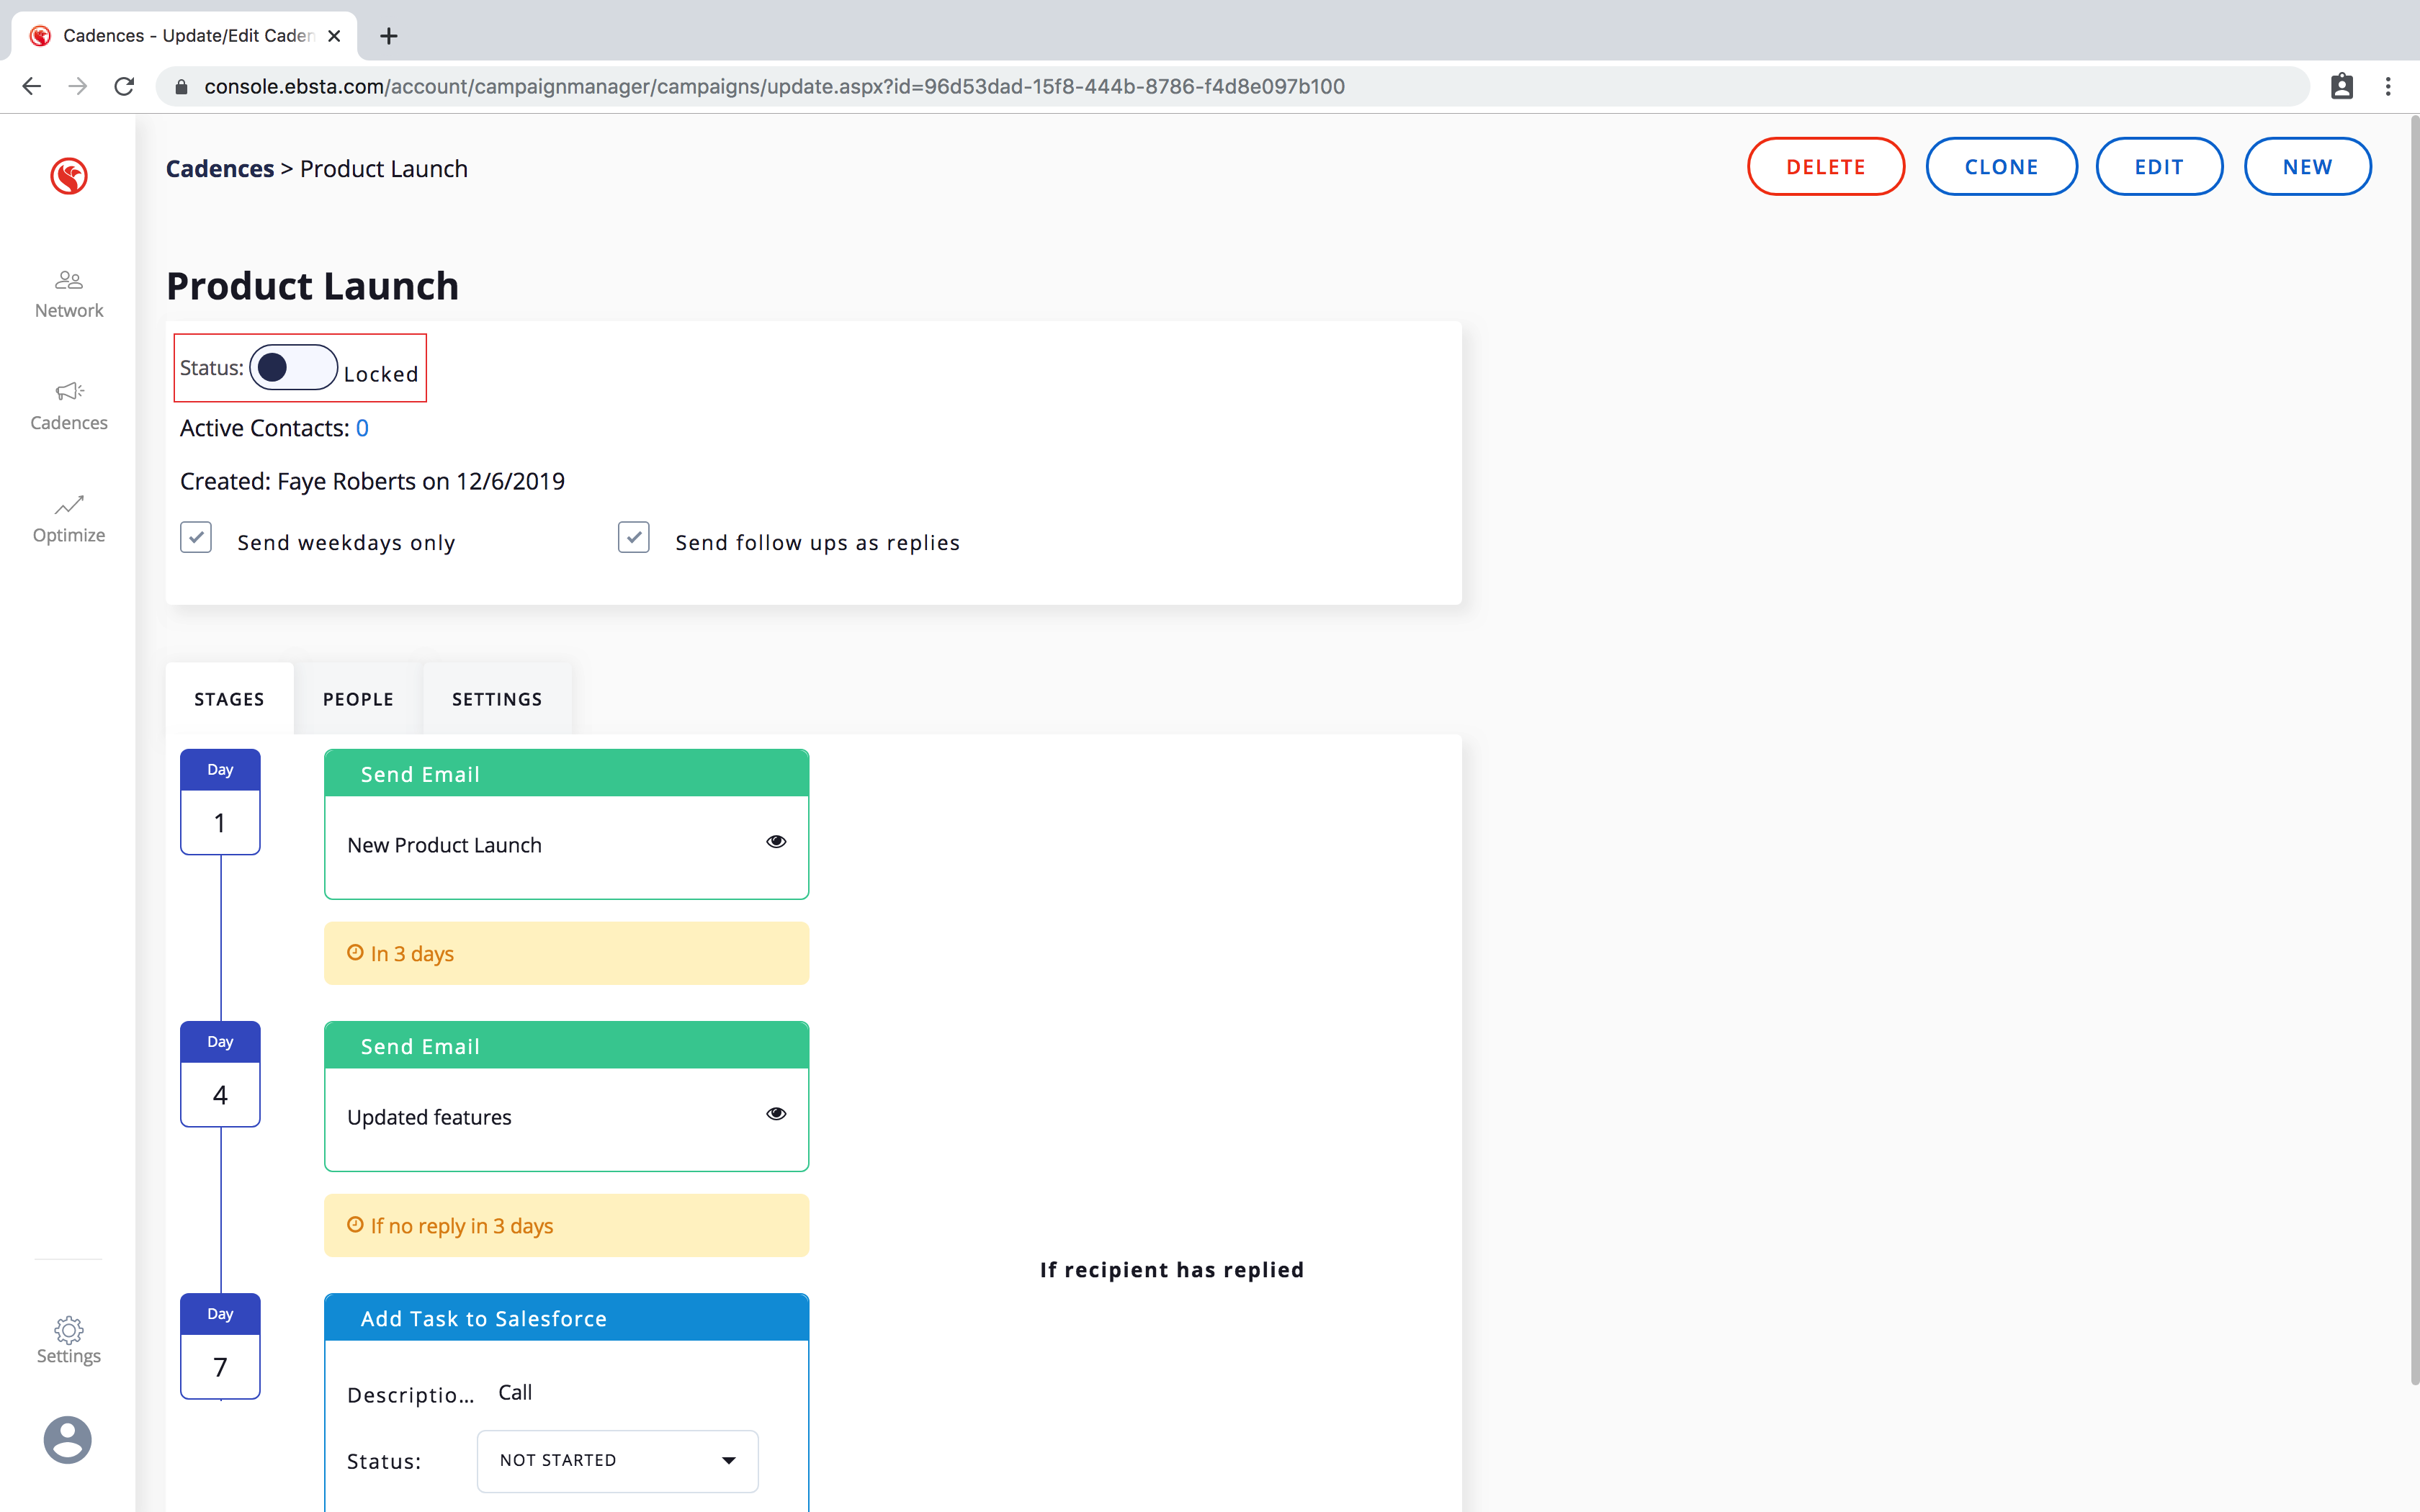
Task: Uncheck Send follow ups as replies
Action: coord(634,537)
